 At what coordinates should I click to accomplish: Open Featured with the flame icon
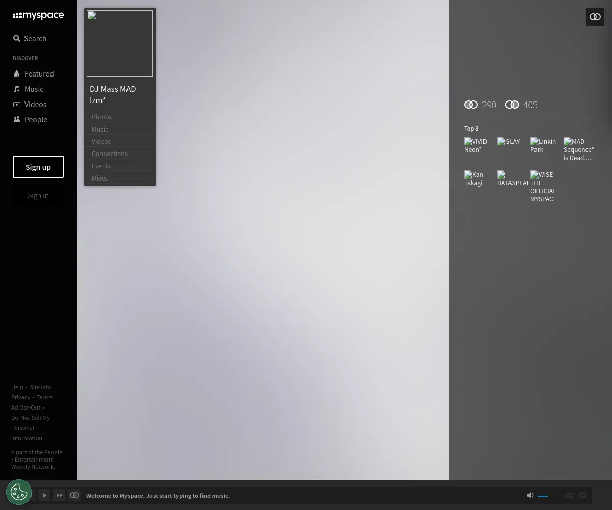point(34,73)
